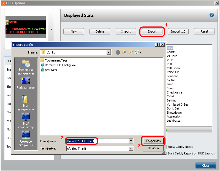Select the Steal stat category
The image size is (220, 171).
coord(170,88)
